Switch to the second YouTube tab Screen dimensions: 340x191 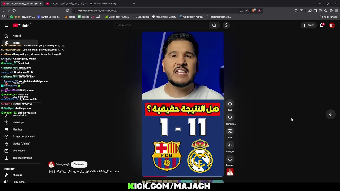pyautogui.click(x=66, y=3)
